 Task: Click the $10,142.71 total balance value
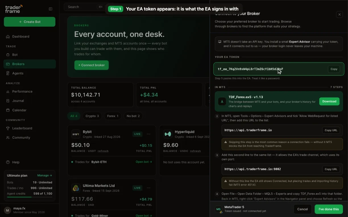click(x=86, y=95)
